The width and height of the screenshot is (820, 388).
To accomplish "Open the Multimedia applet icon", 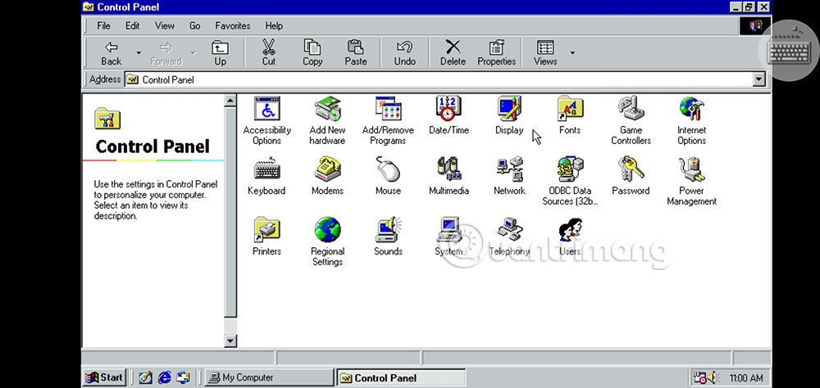I will pos(449,169).
